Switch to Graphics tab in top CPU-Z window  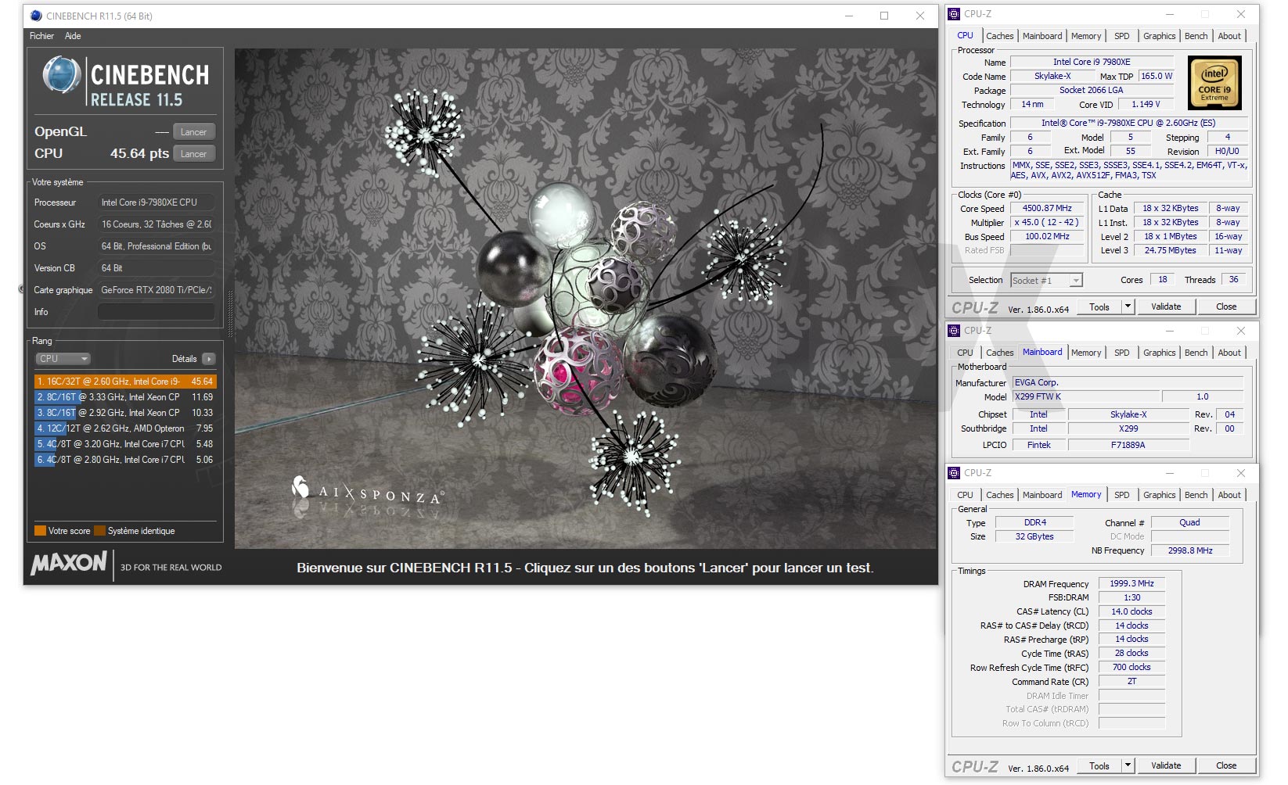pos(1159,36)
